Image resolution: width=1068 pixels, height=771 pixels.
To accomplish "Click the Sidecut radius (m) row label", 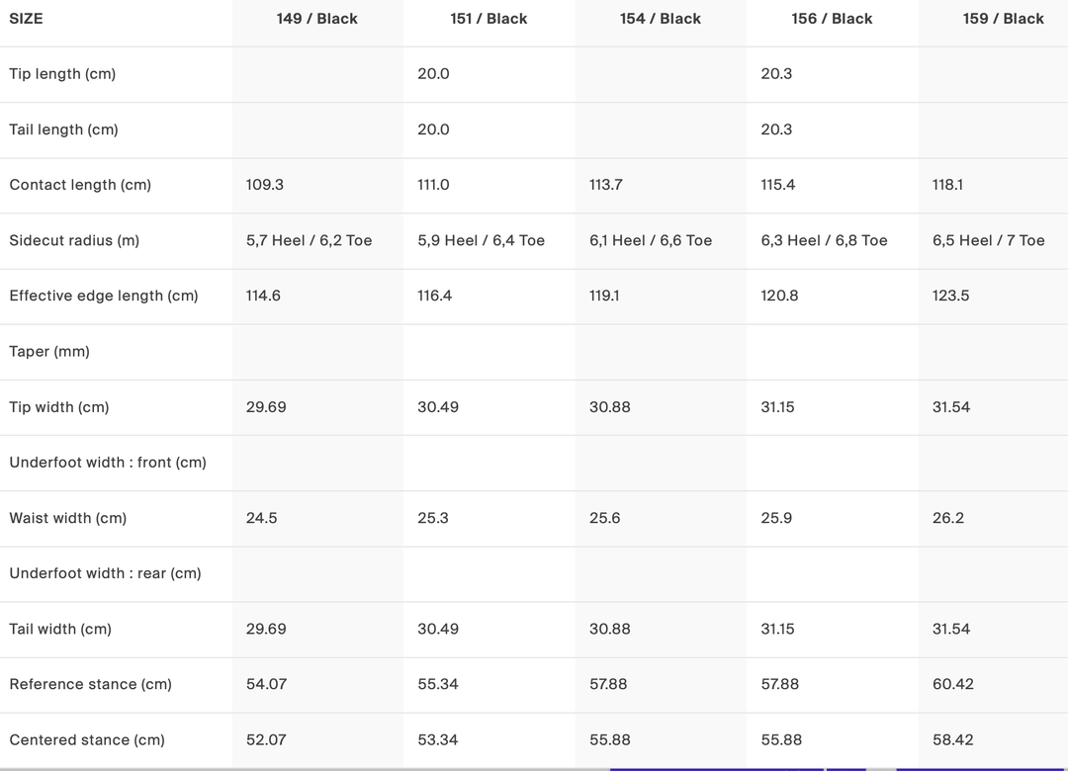I will pyautogui.click(x=74, y=240).
